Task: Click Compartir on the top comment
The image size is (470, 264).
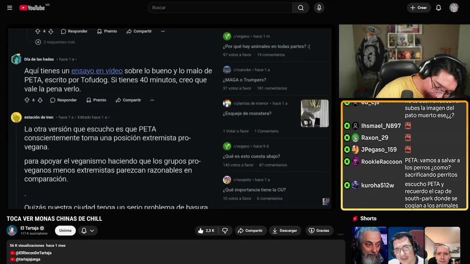Action: click(139, 32)
